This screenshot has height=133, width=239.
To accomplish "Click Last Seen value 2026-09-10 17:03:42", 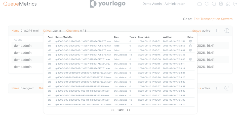I will click(x=174, y=91).
